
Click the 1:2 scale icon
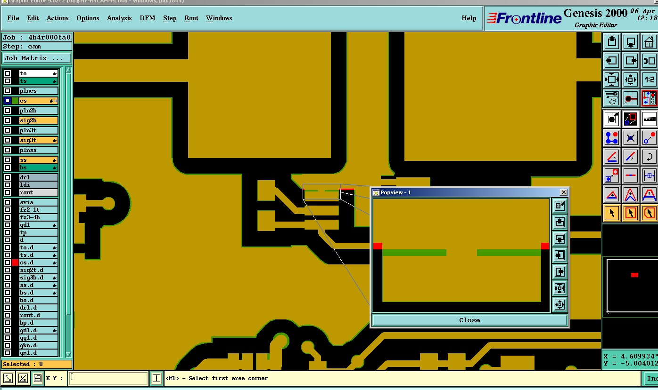(650, 79)
